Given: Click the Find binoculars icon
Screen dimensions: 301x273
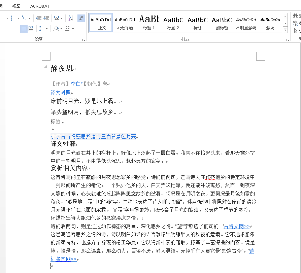Looking at the screenshot, I should point(295,16).
